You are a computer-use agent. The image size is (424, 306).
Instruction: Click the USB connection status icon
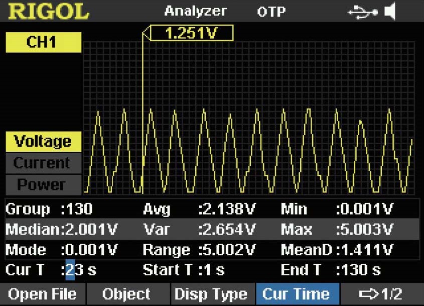(363, 12)
